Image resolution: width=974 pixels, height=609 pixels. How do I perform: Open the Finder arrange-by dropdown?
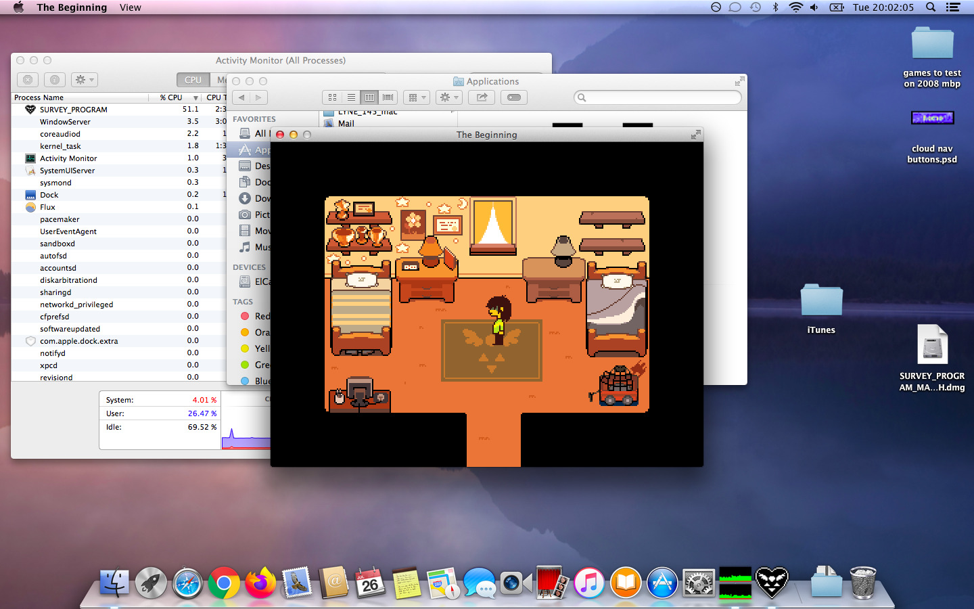[416, 97]
